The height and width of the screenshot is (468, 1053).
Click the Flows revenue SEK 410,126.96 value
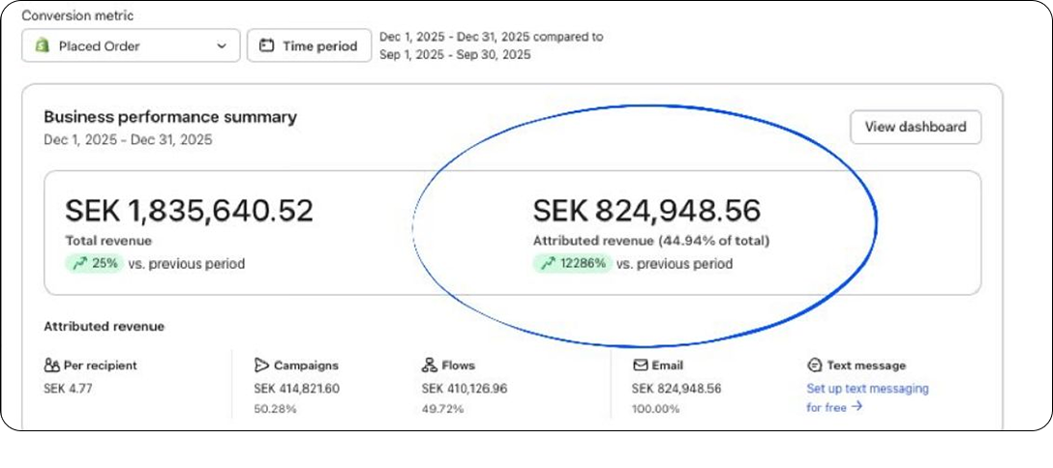point(465,389)
